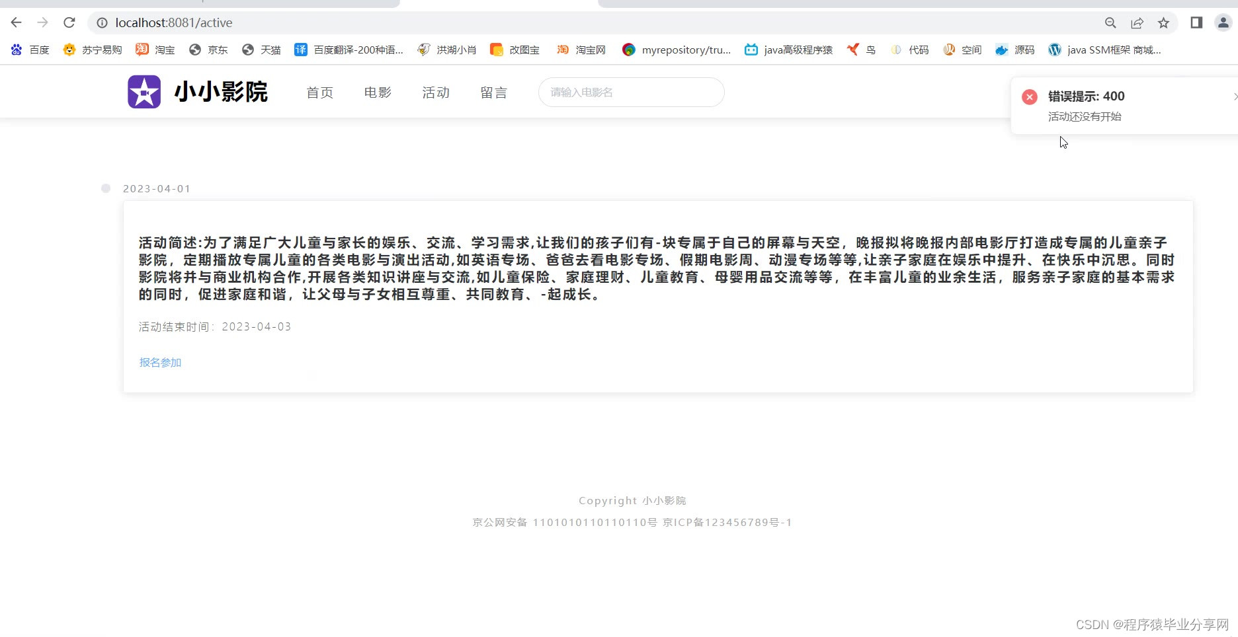The width and height of the screenshot is (1238, 637).
Task: Open the 百度 bookmark
Action: tap(30, 50)
